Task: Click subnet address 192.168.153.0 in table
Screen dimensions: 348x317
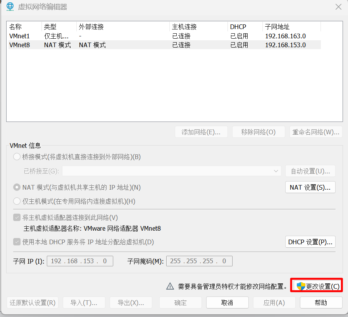Action: click(285, 45)
